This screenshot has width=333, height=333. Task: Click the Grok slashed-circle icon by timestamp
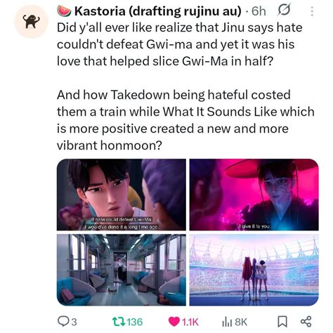[284, 10]
